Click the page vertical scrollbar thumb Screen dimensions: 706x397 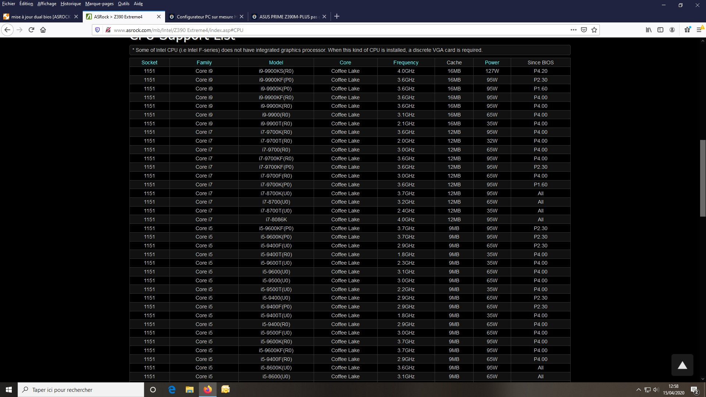point(703,178)
